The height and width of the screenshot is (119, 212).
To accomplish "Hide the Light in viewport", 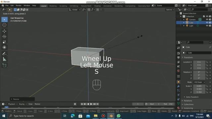I will 207,26.
